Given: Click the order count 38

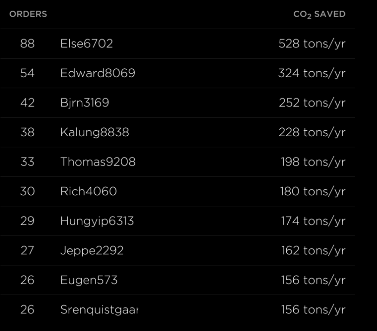Looking at the screenshot, I should point(27,132).
